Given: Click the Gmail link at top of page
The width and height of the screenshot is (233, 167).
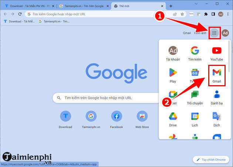Looking at the screenshot, I should 187,33.
